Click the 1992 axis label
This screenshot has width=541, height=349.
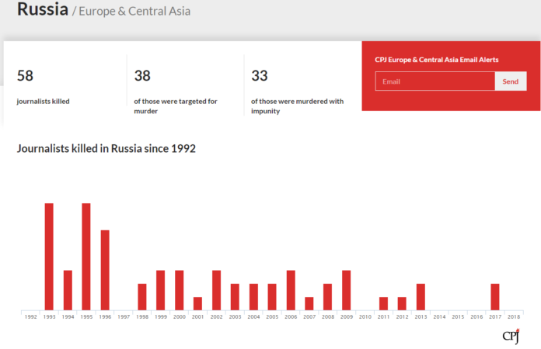click(31, 316)
